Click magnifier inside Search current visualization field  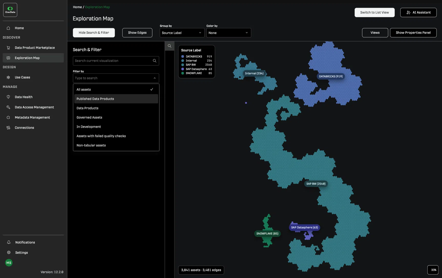[155, 61]
